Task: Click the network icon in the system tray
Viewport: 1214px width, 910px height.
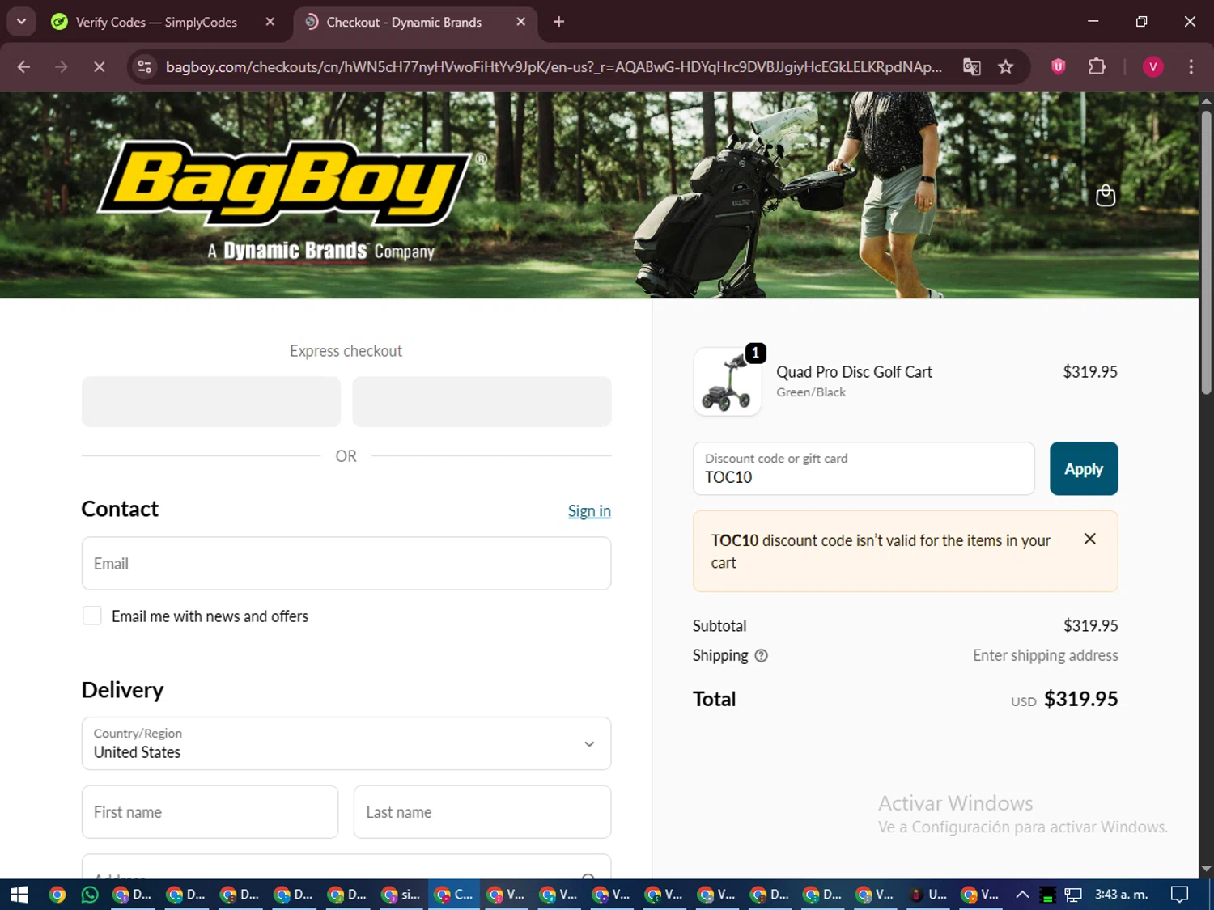Action: click(x=1073, y=895)
